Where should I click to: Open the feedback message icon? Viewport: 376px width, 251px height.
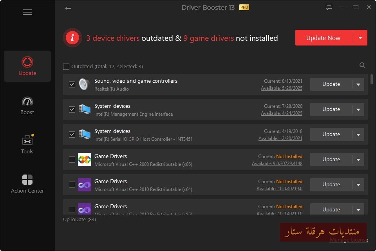coord(329,7)
